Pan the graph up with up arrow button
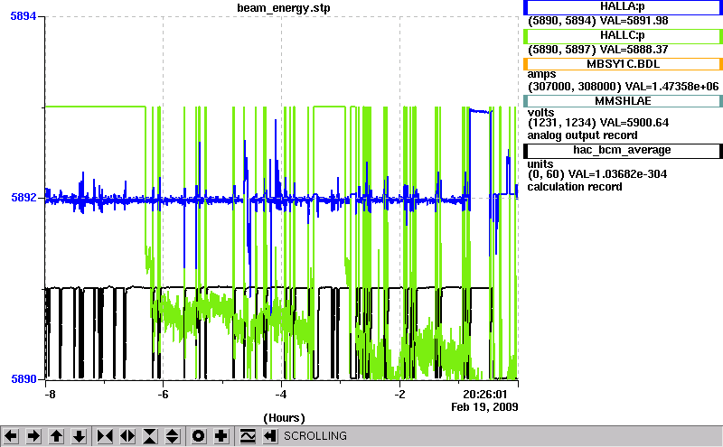This screenshot has height=447, width=723. [57, 436]
